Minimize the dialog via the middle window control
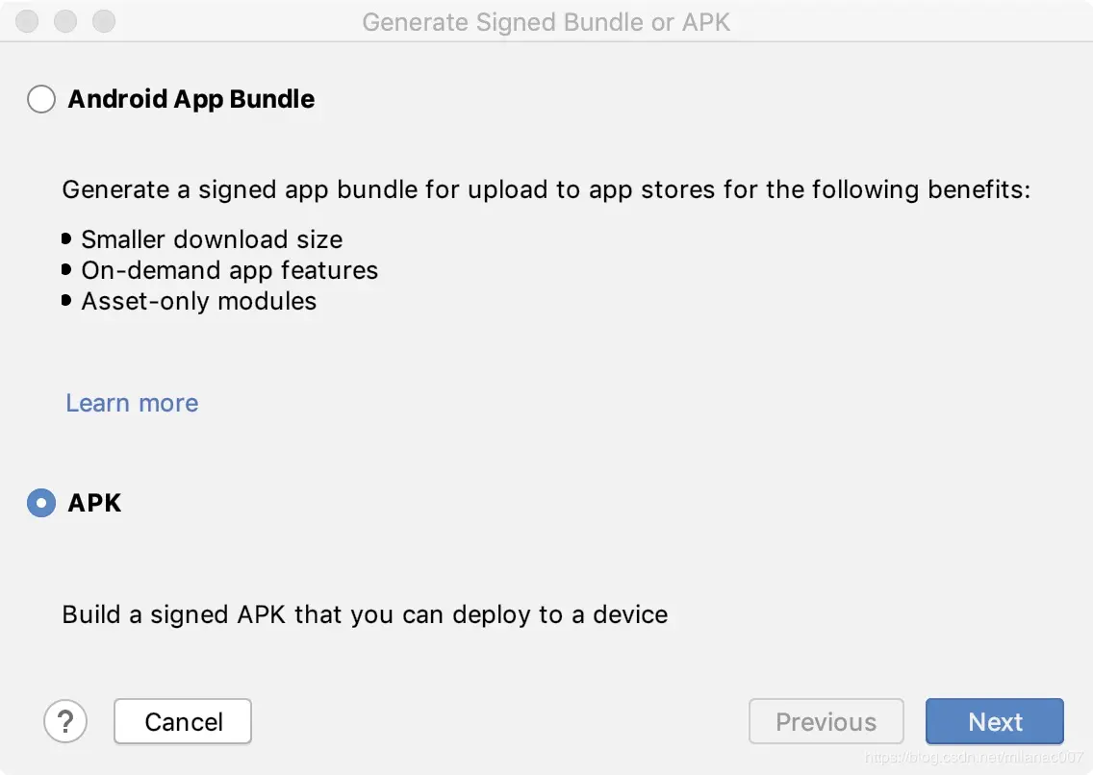Image resolution: width=1093 pixels, height=775 pixels. (x=65, y=21)
